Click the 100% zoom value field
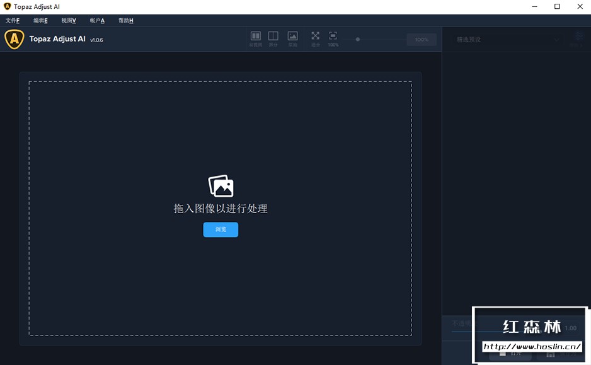 click(422, 39)
